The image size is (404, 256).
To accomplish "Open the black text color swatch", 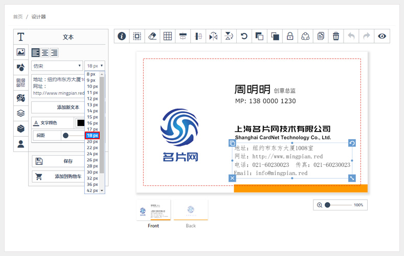I will tap(80, 123).
